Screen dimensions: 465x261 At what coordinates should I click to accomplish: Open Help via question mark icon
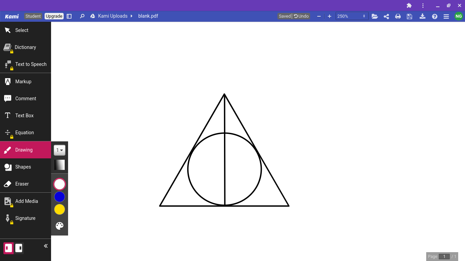tap(435, 16)
